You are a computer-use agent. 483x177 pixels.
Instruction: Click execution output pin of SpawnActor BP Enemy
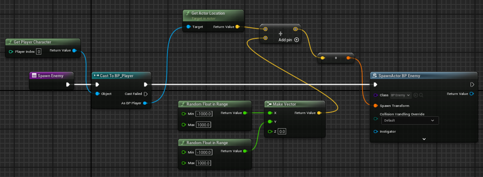(472, 84)
